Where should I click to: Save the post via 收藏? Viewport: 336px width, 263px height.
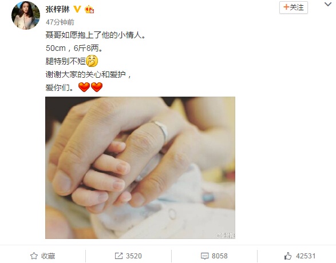click(42, 256)
